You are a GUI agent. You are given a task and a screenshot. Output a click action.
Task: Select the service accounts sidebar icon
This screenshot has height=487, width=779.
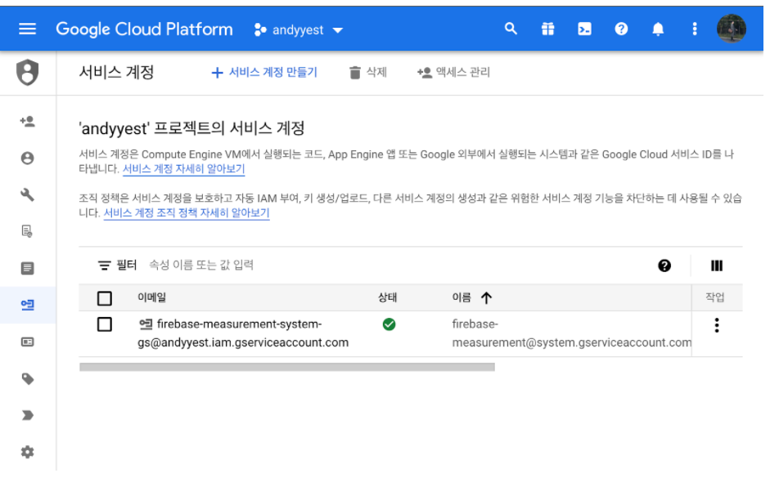pos(27,305)
